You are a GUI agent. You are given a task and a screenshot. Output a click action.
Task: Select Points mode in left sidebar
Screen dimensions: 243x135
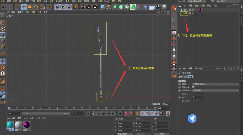[2, 35]
